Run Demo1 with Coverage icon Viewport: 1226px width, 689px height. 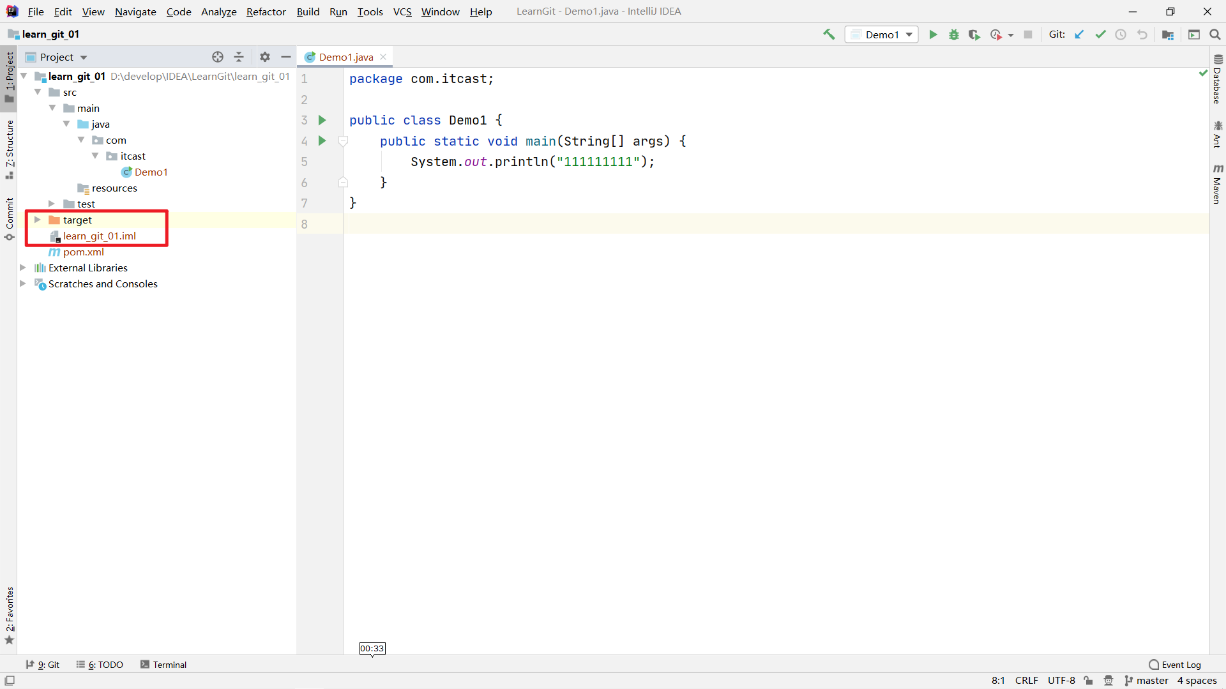(x=974, y=34)
